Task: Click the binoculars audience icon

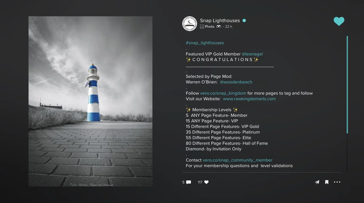Action: pos(219,26)
